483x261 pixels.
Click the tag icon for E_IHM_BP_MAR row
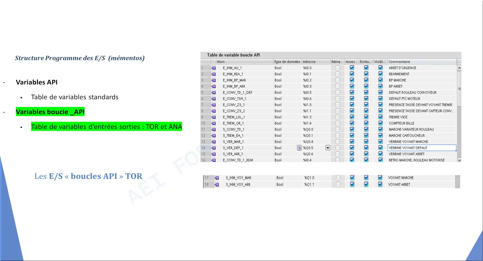[213, 80]
